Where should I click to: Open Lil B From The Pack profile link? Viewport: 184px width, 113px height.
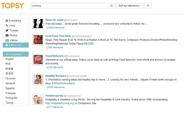[x=58, y=36]
